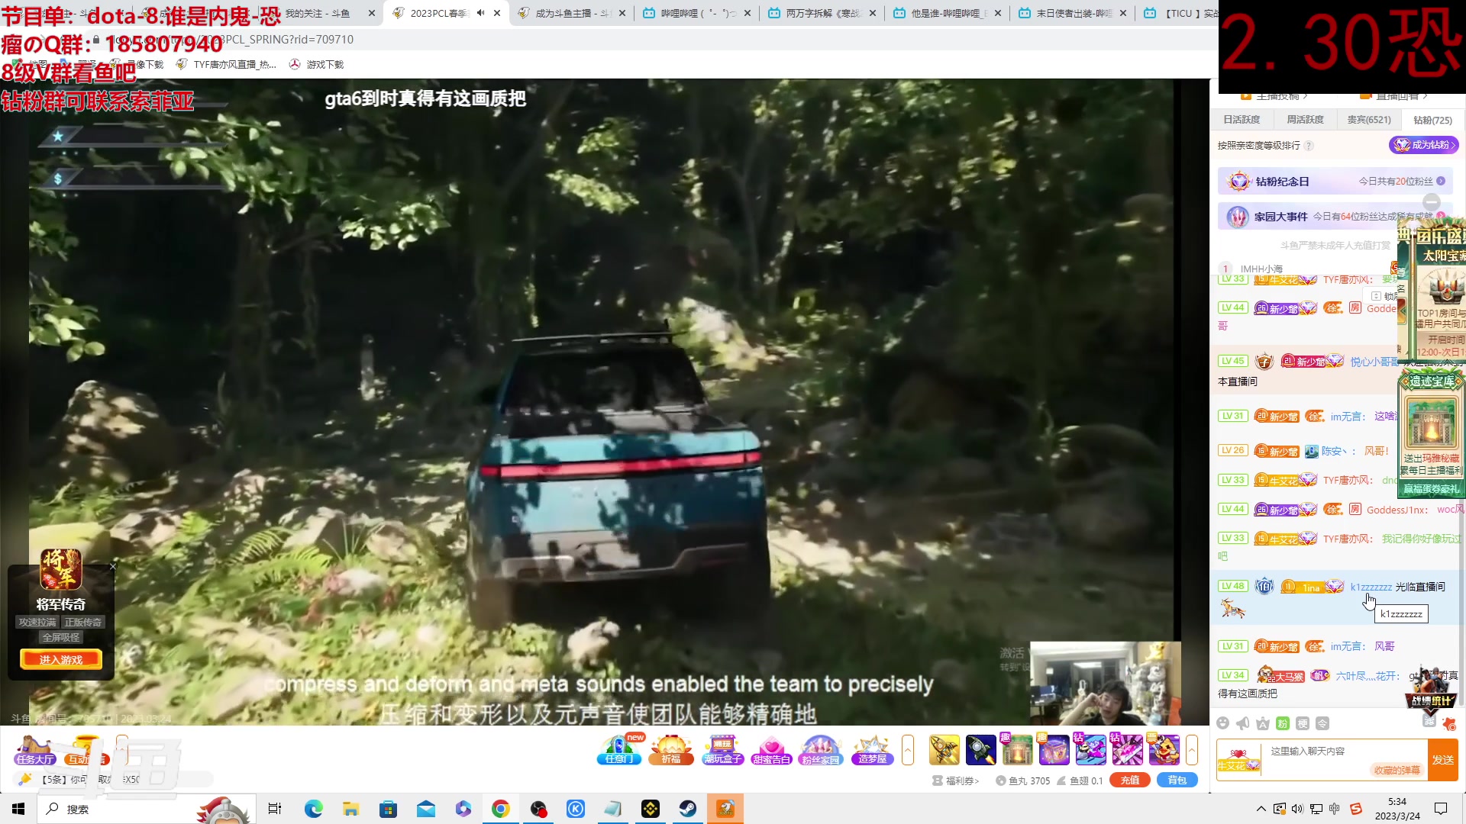Switch to the 周活跃度 tab

[1305, 120]
